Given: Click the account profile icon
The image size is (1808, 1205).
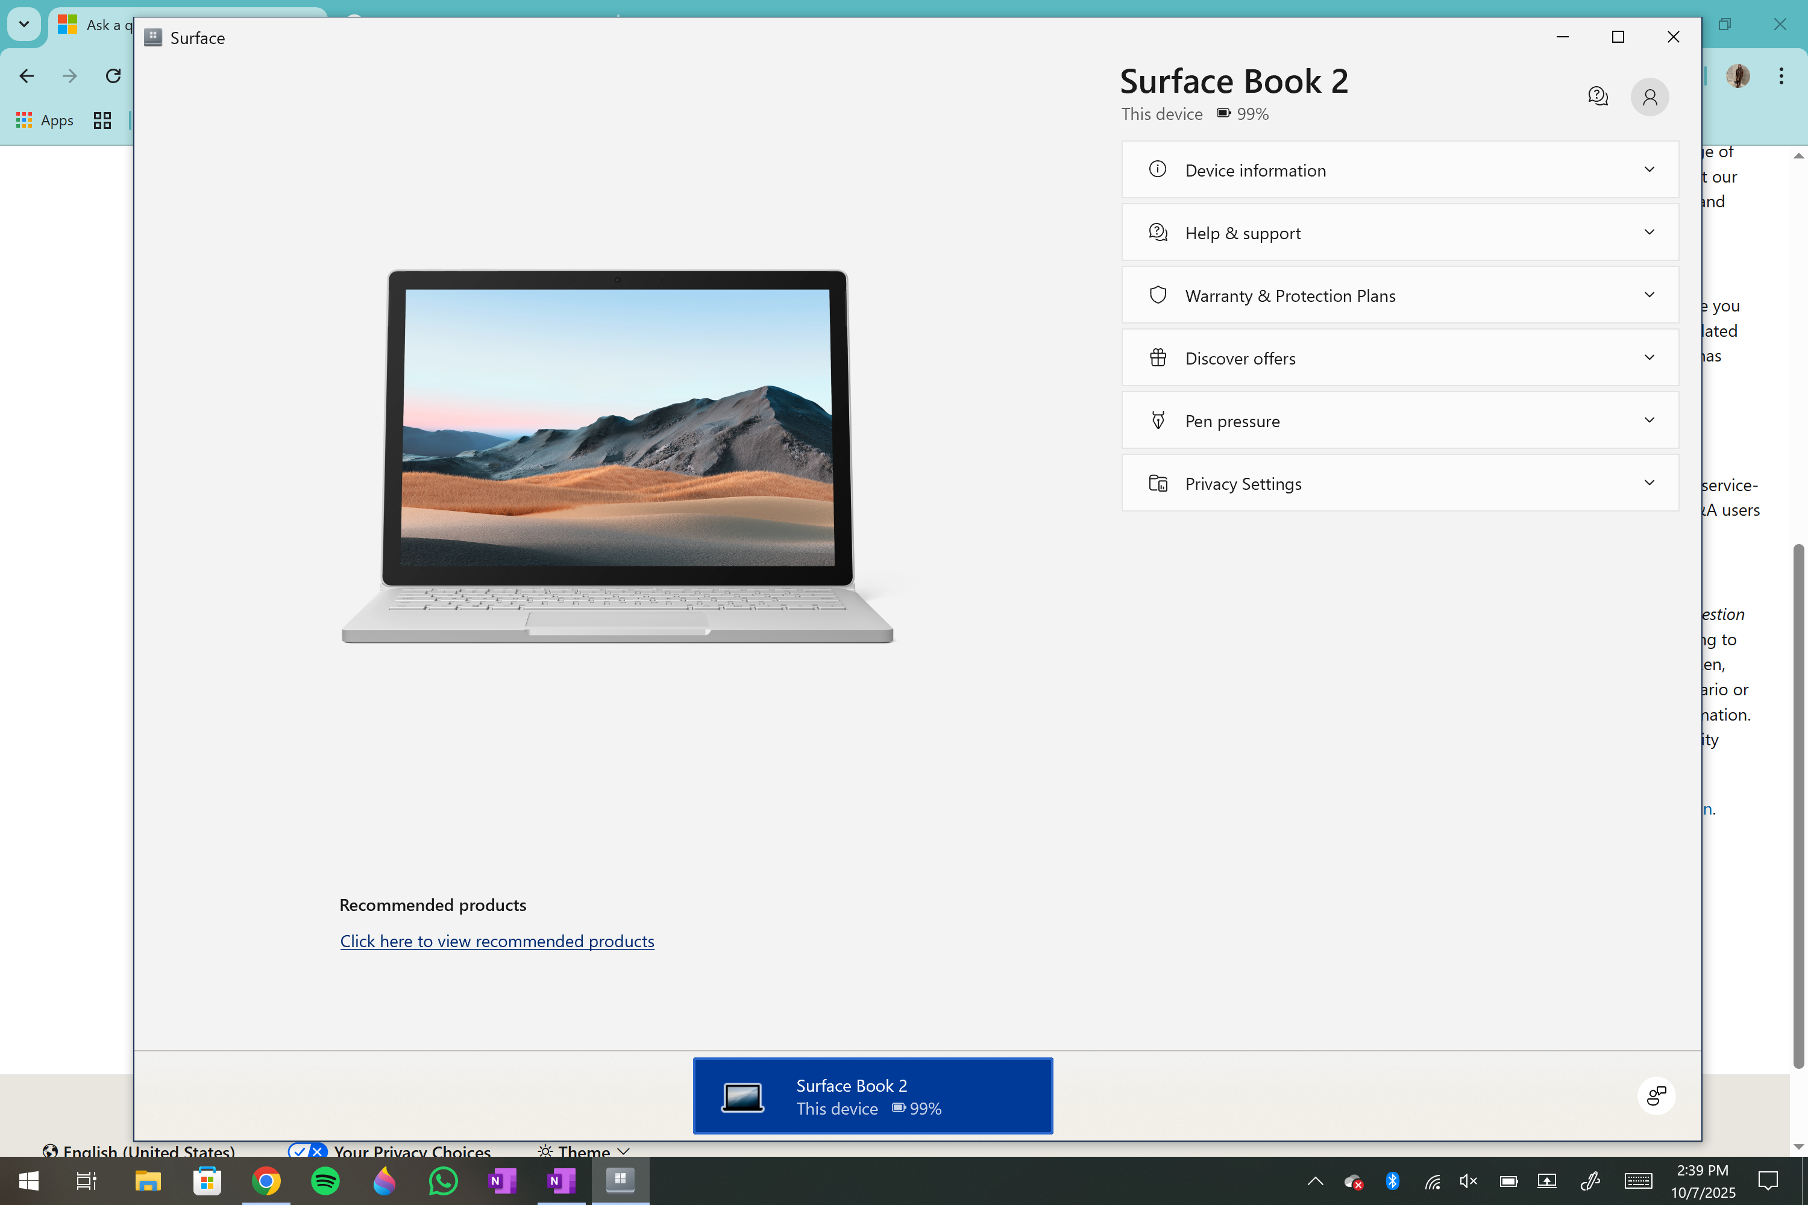Looking at the screenshot, I should pyautogui.click(x=1649, y=97).
